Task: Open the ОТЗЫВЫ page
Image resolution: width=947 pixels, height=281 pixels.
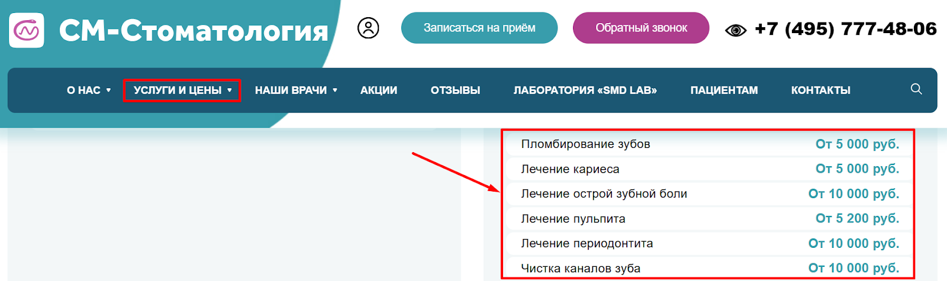Action: (x=455, y=91)
